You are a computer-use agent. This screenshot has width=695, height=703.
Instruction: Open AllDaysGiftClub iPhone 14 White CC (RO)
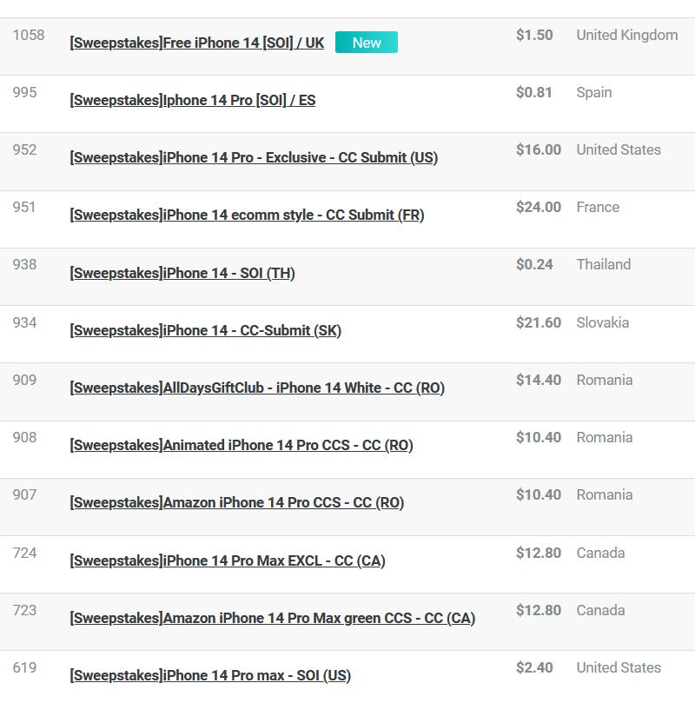point(257,388)
